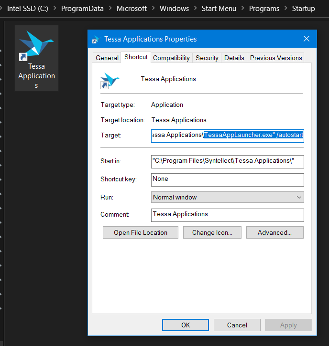Go to ProgramData in the address bar
The height and width of the screenshot is (346, 329).
[82, 9]
